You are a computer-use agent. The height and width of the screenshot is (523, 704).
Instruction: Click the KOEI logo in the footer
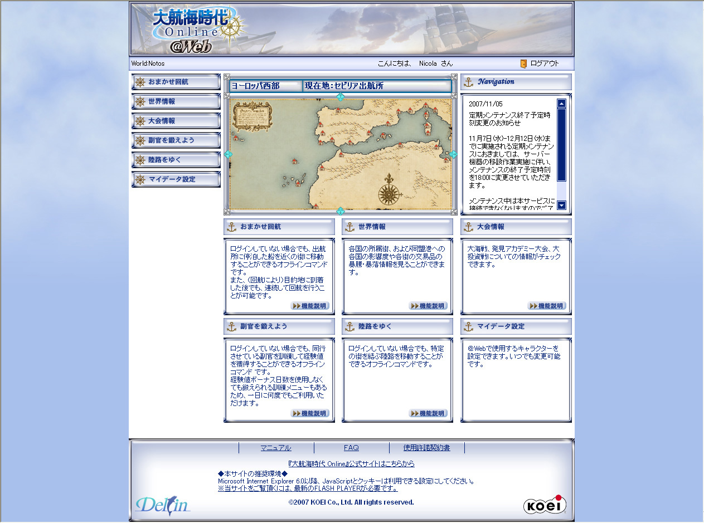click(545, 505)
